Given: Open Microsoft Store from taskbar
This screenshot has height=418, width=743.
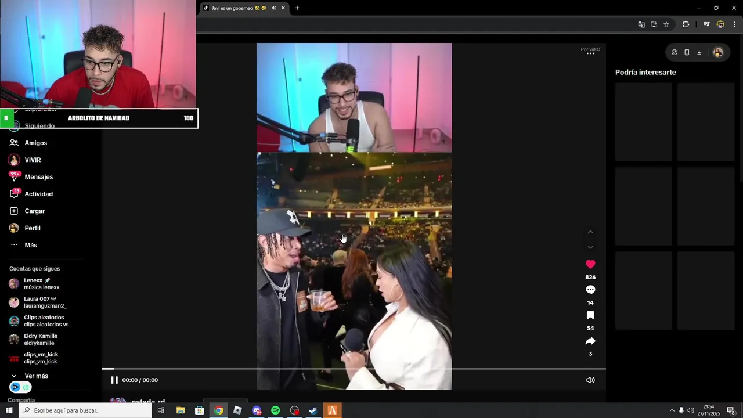Looking at the screenshot, I should [x=200, y=410].
